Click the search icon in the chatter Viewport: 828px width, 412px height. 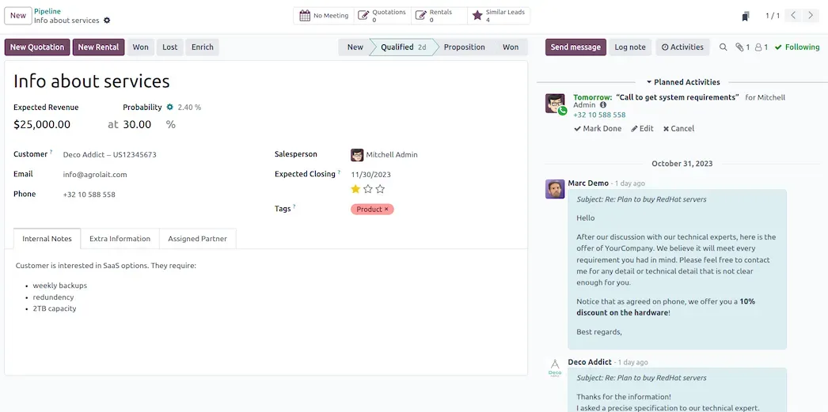pyautogui.click(x=723, y=47)
